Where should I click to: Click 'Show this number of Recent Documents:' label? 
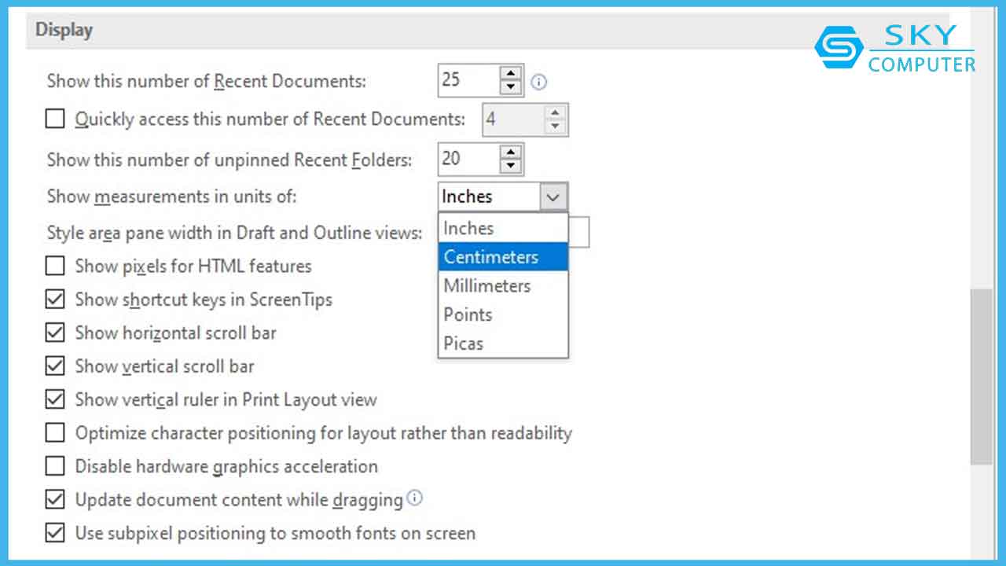pyautogui.click(x=207, y=80)
